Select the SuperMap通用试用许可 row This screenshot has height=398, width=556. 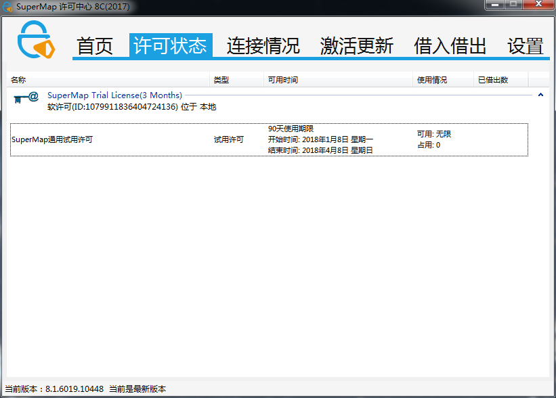(x=269, y=139)
